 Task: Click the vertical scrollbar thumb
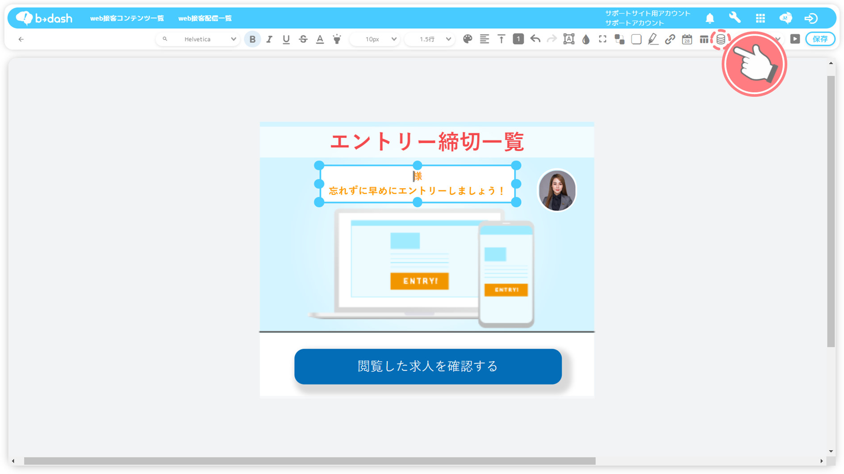click(x=831, y=211)
